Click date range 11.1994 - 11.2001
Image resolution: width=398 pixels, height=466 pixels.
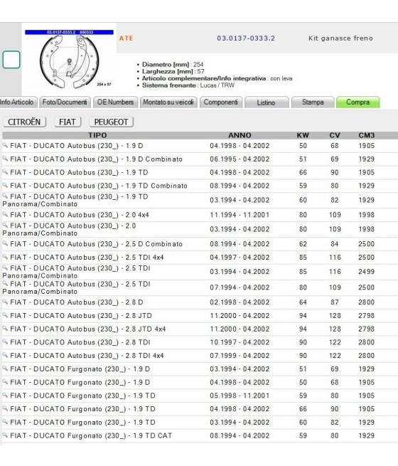pos(240,215)
